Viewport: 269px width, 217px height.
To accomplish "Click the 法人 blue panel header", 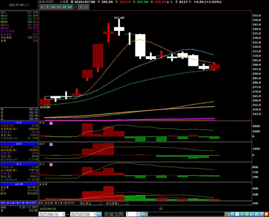I will [19, 164].
